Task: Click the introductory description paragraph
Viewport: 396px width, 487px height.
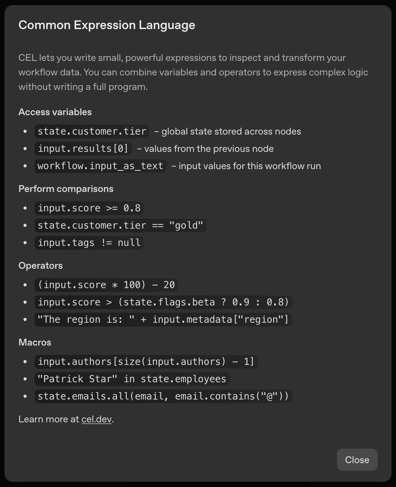Action: coord(193,72)
